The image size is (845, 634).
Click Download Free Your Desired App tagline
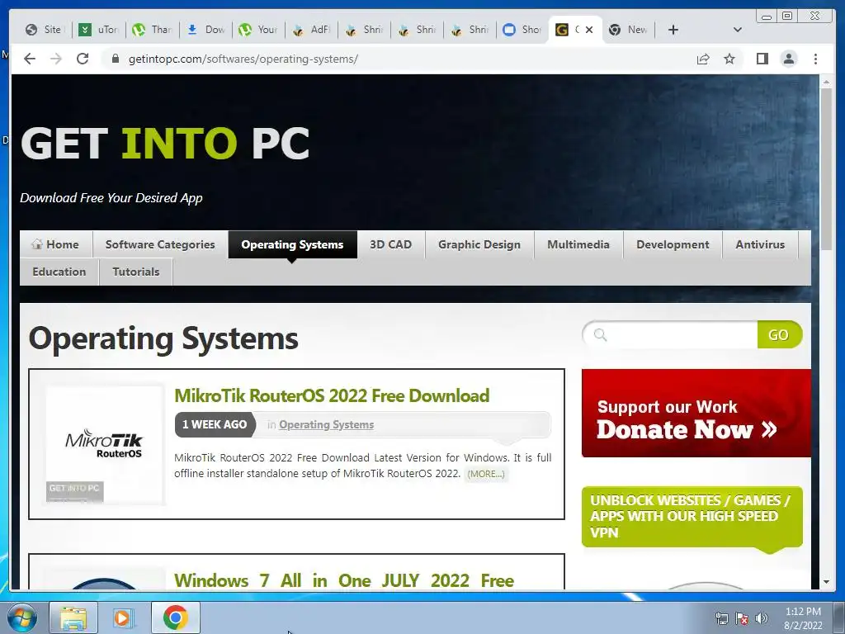[x=111, y=198]
